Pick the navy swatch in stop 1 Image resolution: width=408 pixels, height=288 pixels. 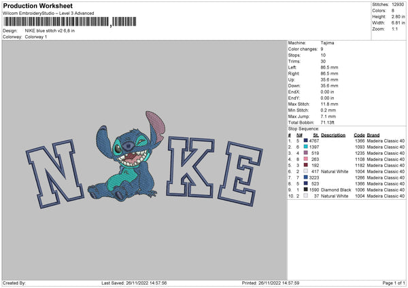point(307,141)
